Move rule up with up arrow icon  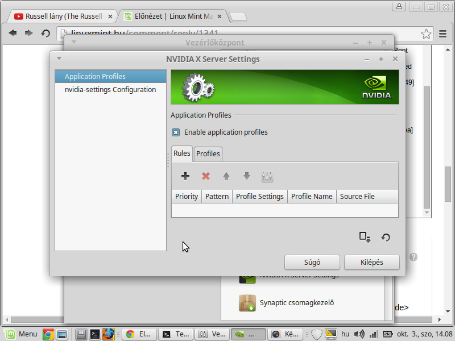click(x=226, y=176)
